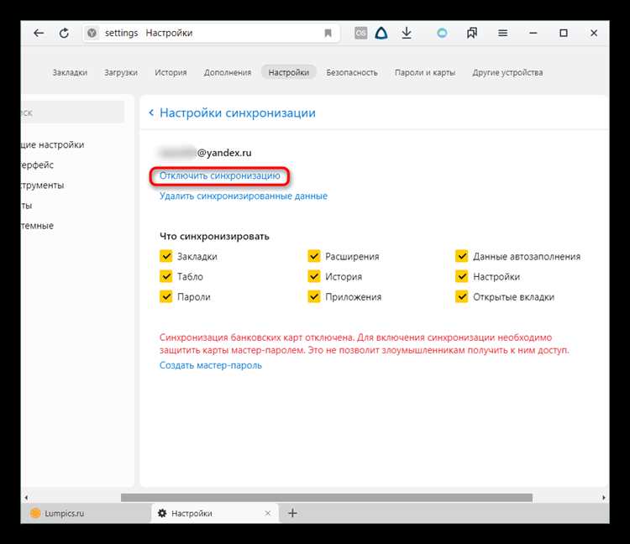Screen dimensions: 630x544
Task: Click the horizontal scrollbar at the bottom
Action: [x=326, y=497]
